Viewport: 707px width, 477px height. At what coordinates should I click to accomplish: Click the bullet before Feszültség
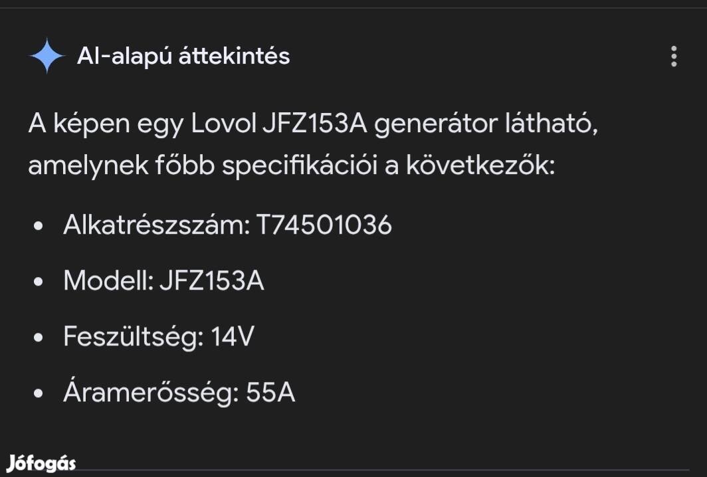coord(39,338)
